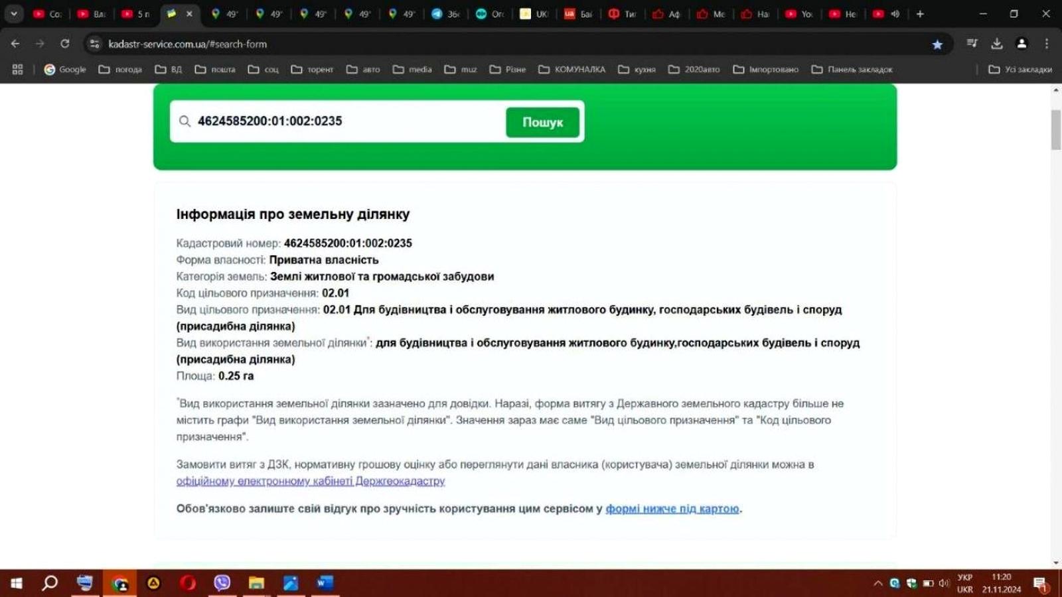
Task: Open Chrome three-dot menu
Action: tap(1047, 44)
